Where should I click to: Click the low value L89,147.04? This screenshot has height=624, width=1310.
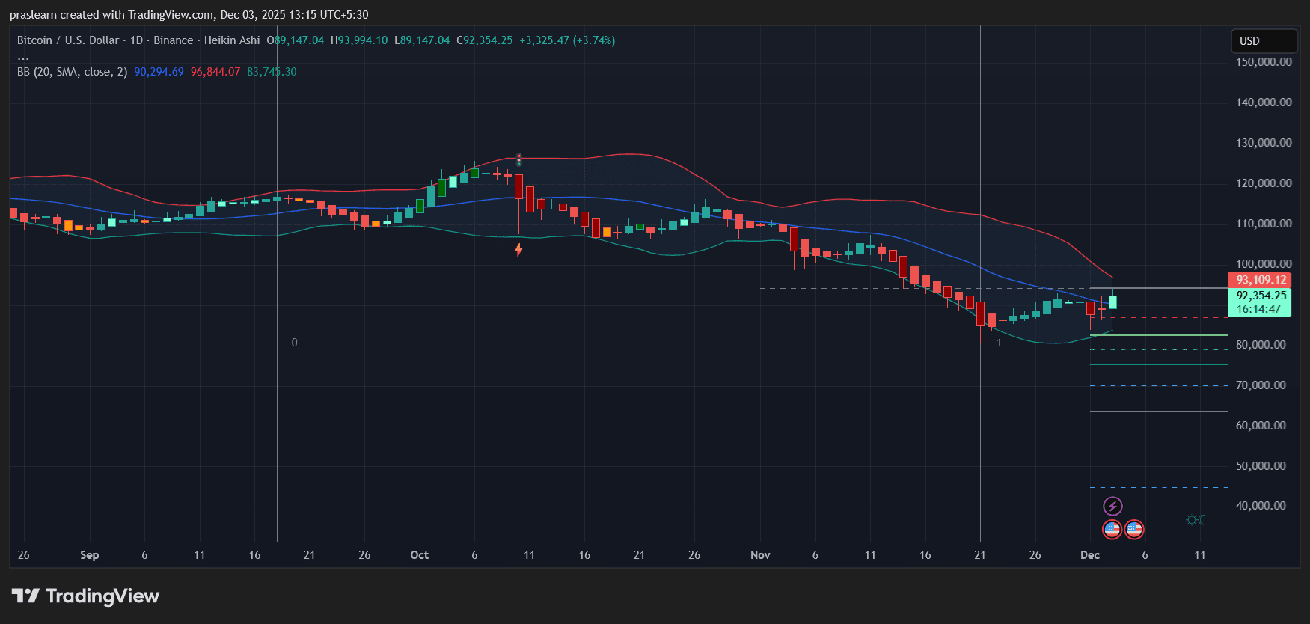coord(422,40)
